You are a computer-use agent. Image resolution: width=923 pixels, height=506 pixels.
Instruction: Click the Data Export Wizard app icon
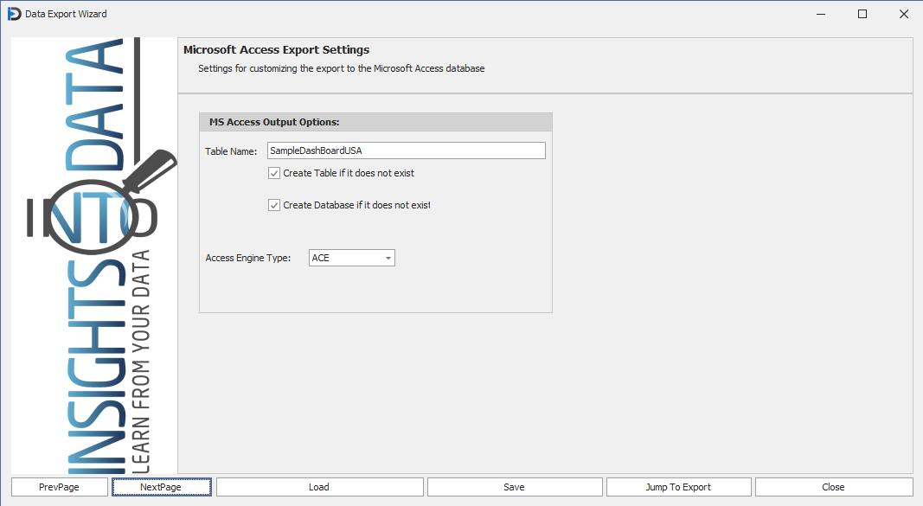[x=14, y=14]
